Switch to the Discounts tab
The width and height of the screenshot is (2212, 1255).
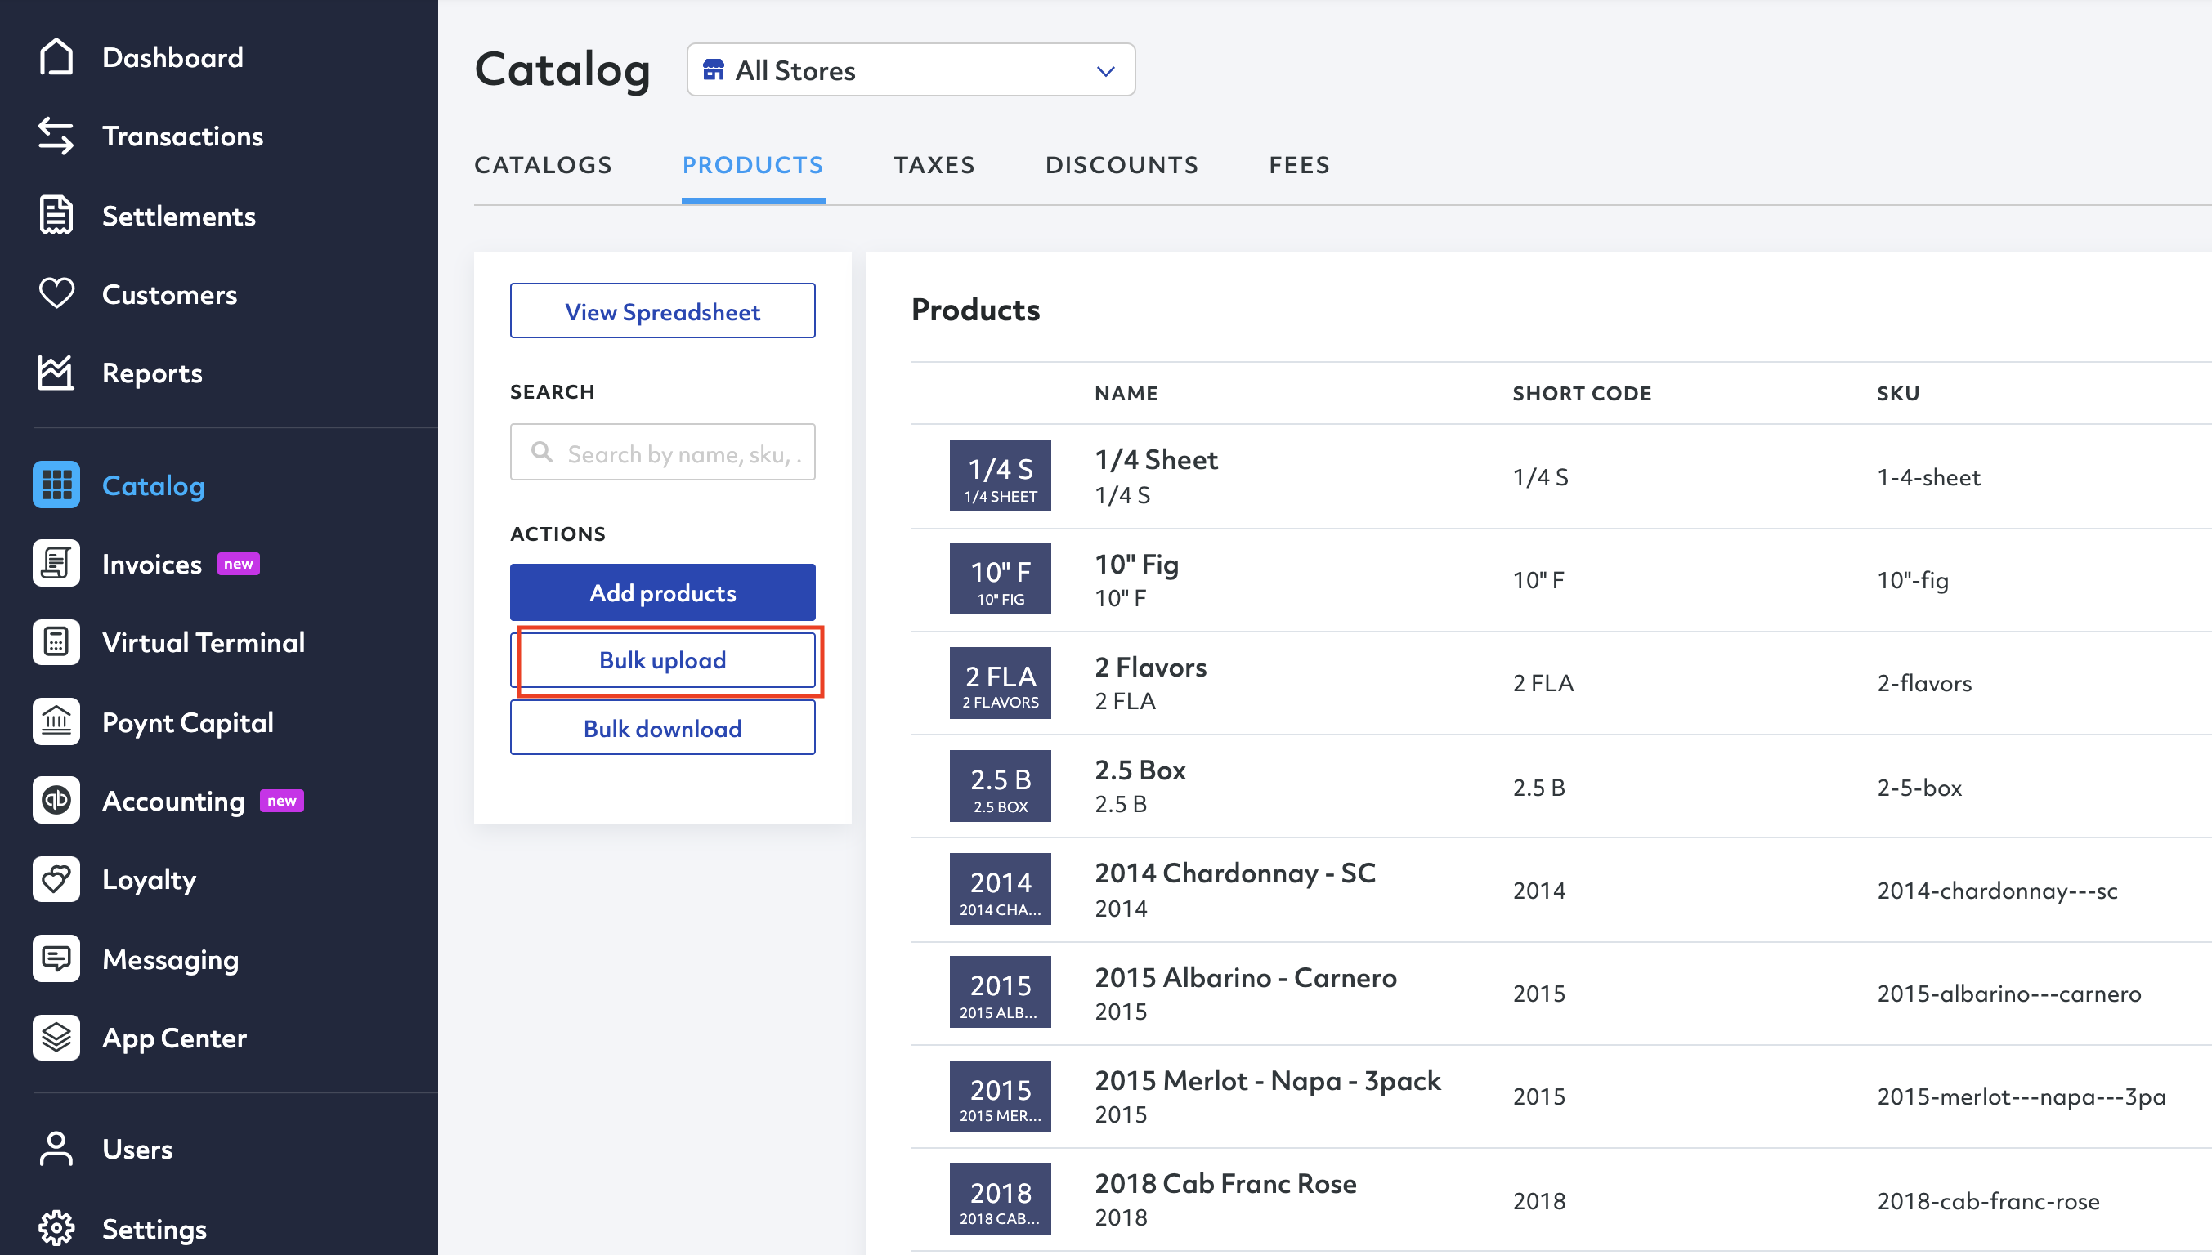1121,164
